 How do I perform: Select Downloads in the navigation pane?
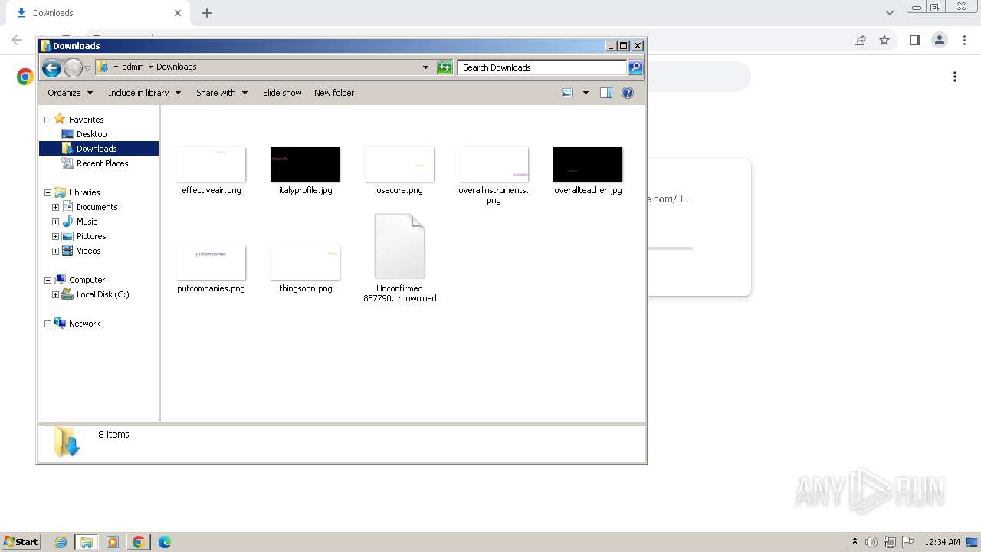97,149
